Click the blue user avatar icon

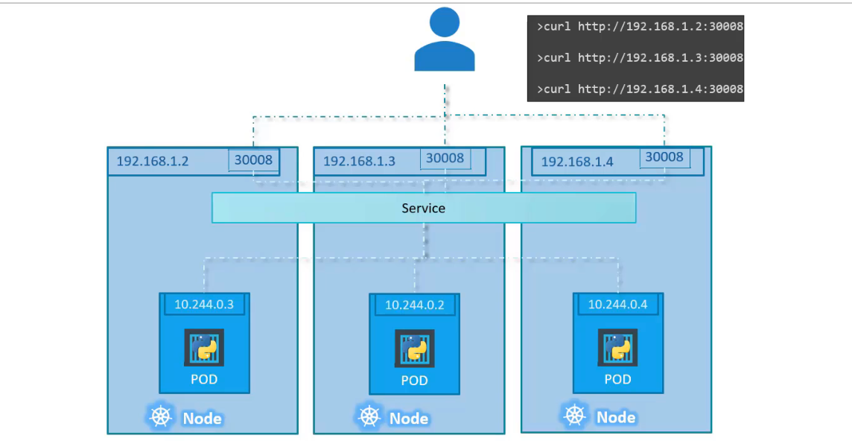445,40
